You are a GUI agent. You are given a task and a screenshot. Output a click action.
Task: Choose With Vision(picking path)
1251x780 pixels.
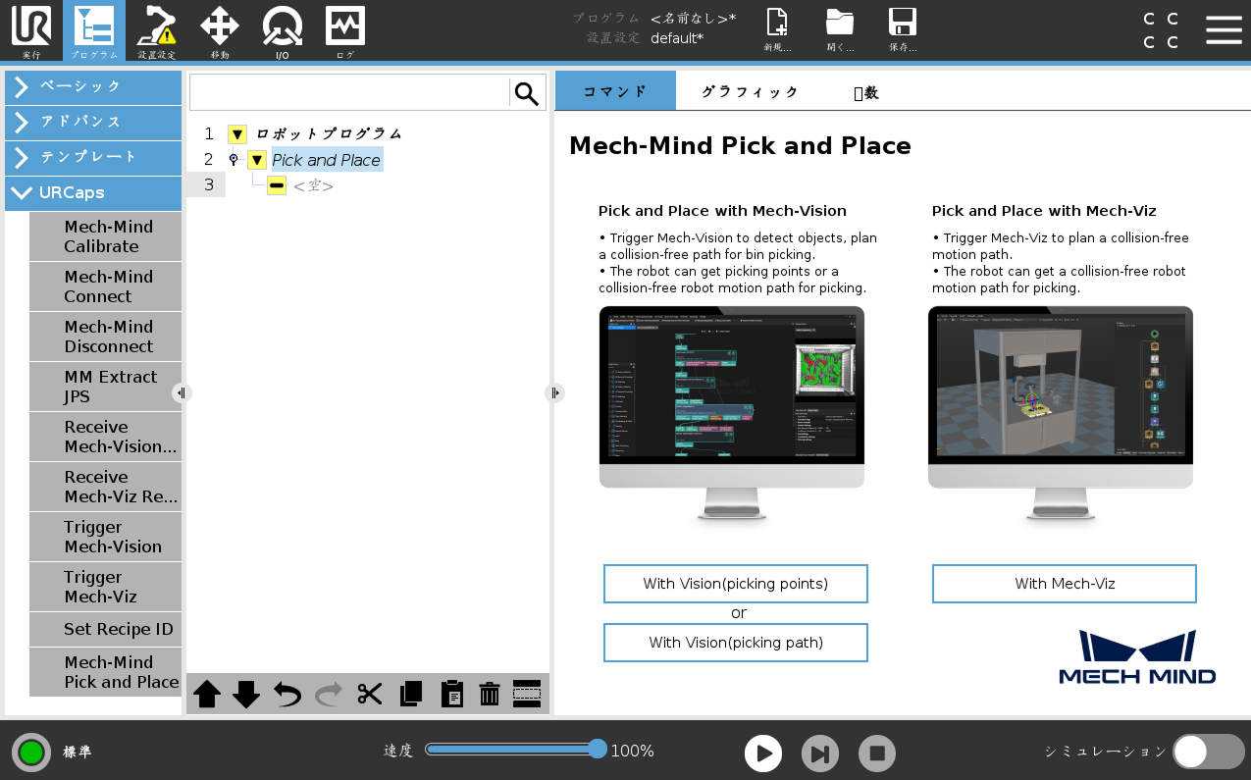point(736,643)
